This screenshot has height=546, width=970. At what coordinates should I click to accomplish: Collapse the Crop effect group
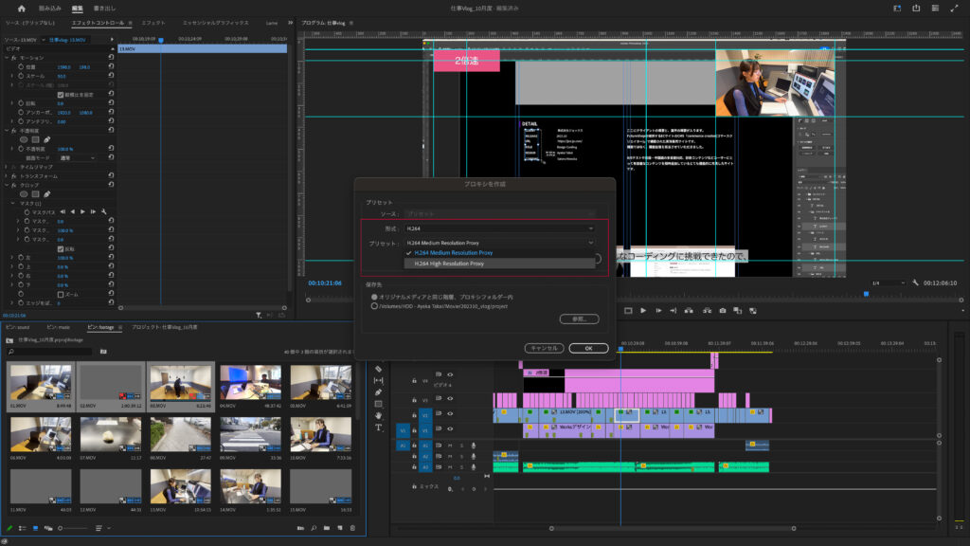[7, 185]
